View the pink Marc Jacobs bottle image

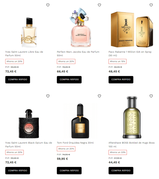(80, 27)
